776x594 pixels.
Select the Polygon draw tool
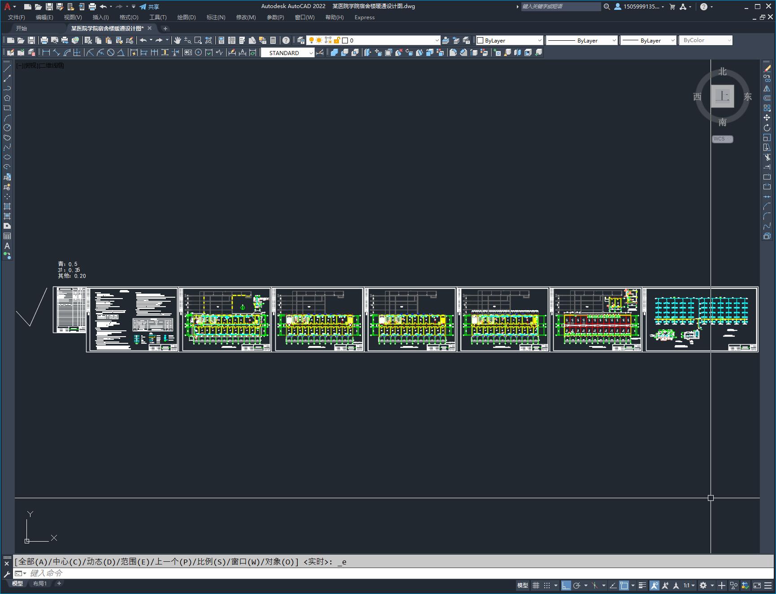[x=7, y=98]
